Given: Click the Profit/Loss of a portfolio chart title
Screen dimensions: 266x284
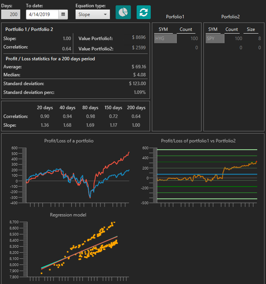Looking at the screenshot, I should click(x=69, y=141).
